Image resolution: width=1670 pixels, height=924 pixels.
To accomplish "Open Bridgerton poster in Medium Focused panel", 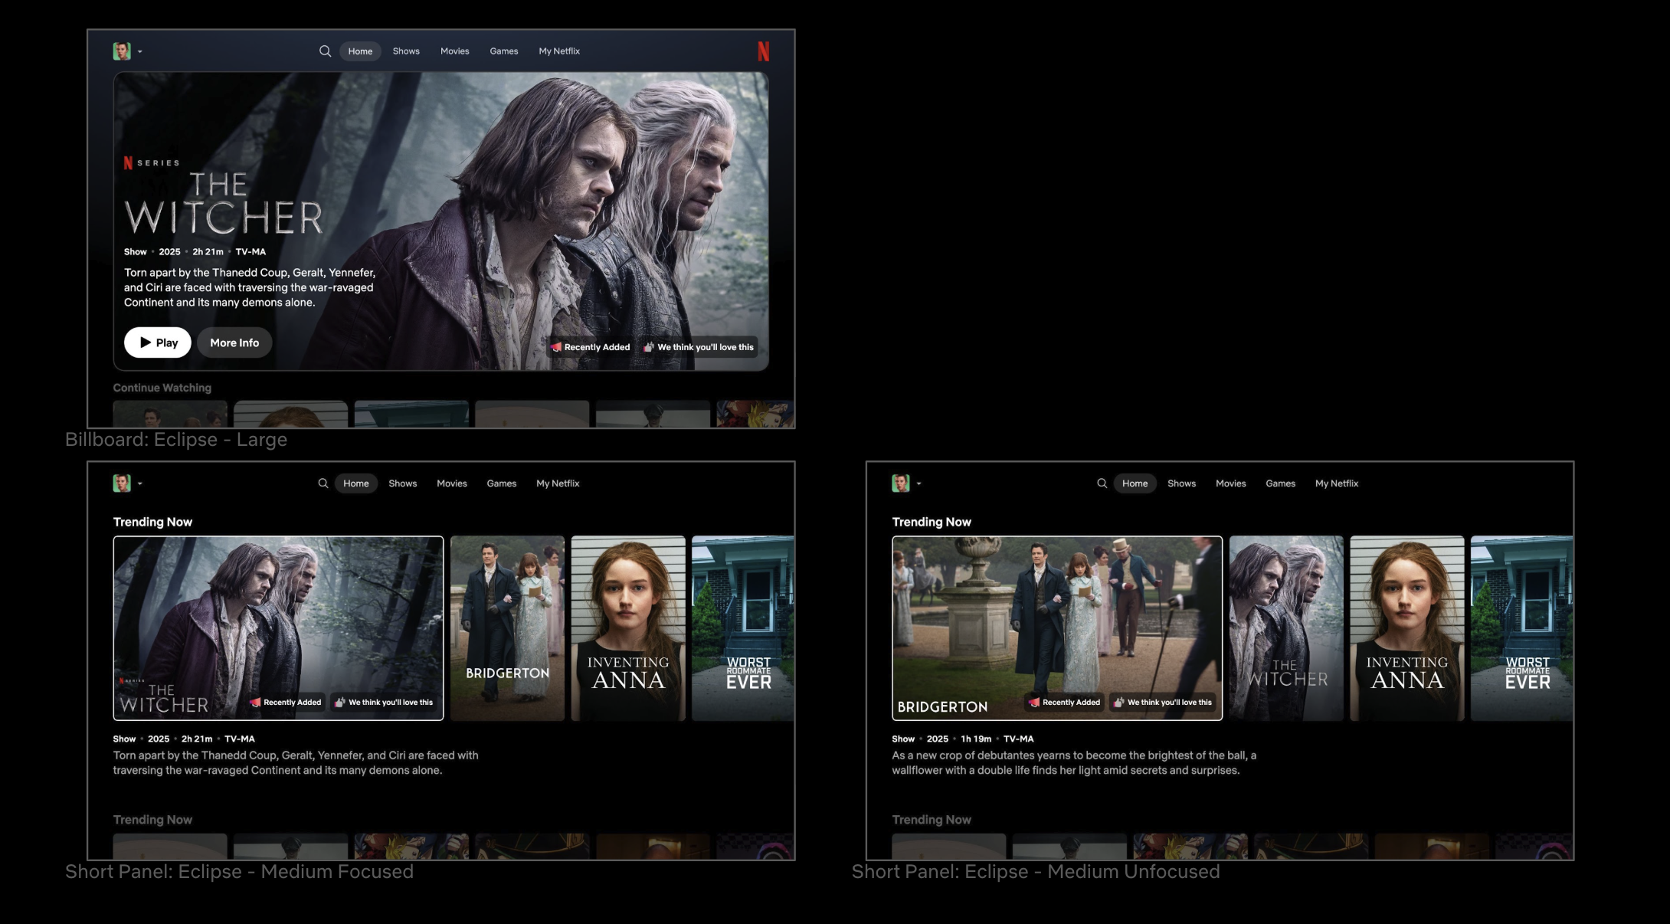I will pos(507,628).
